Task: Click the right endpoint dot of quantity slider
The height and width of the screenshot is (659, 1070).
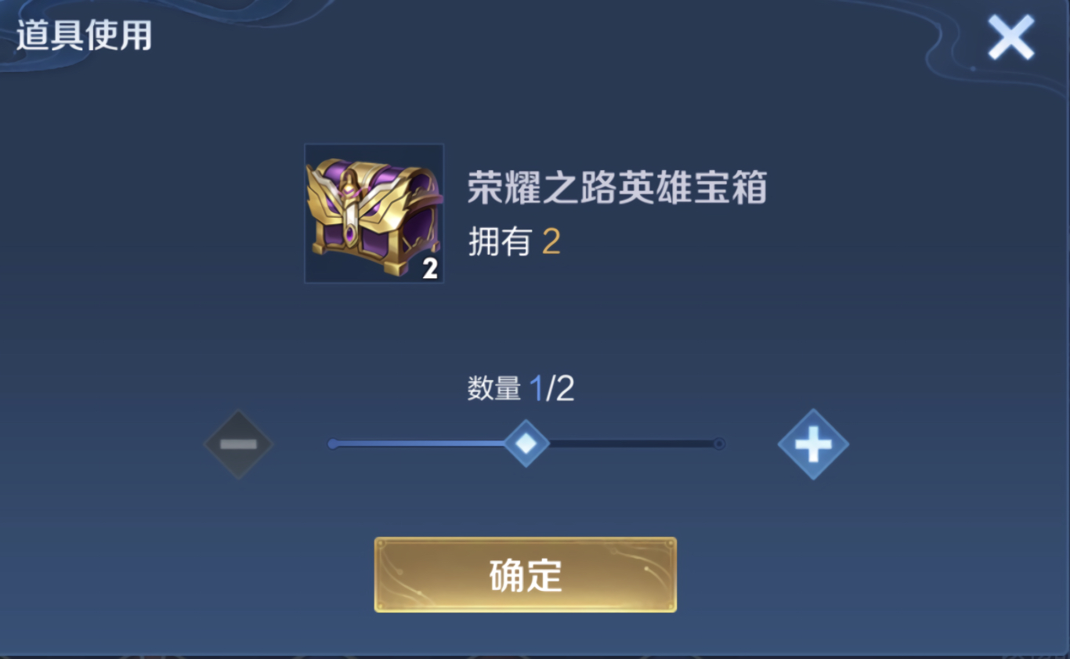Action: [719, 444]
